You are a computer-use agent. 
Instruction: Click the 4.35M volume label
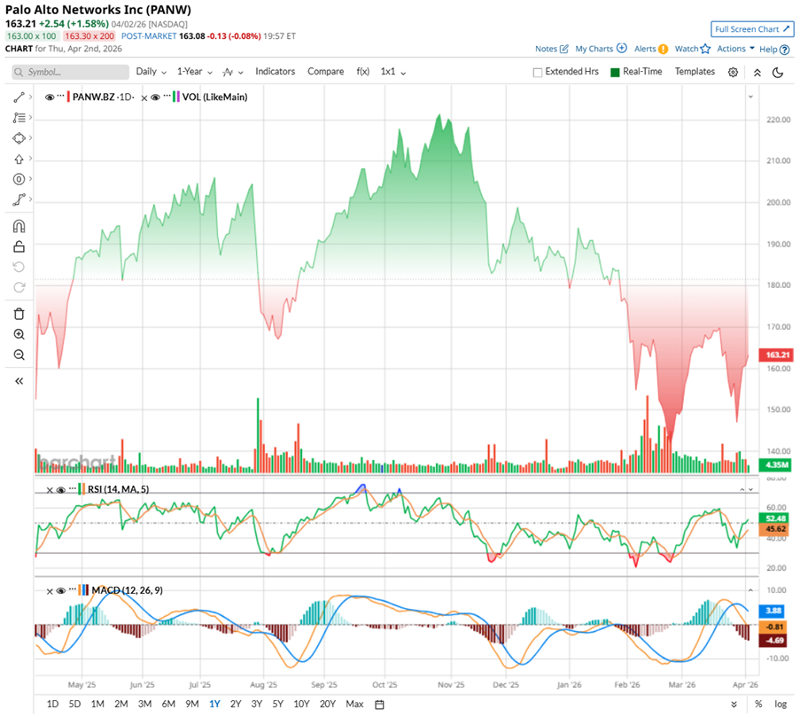[x=776, y=465]
